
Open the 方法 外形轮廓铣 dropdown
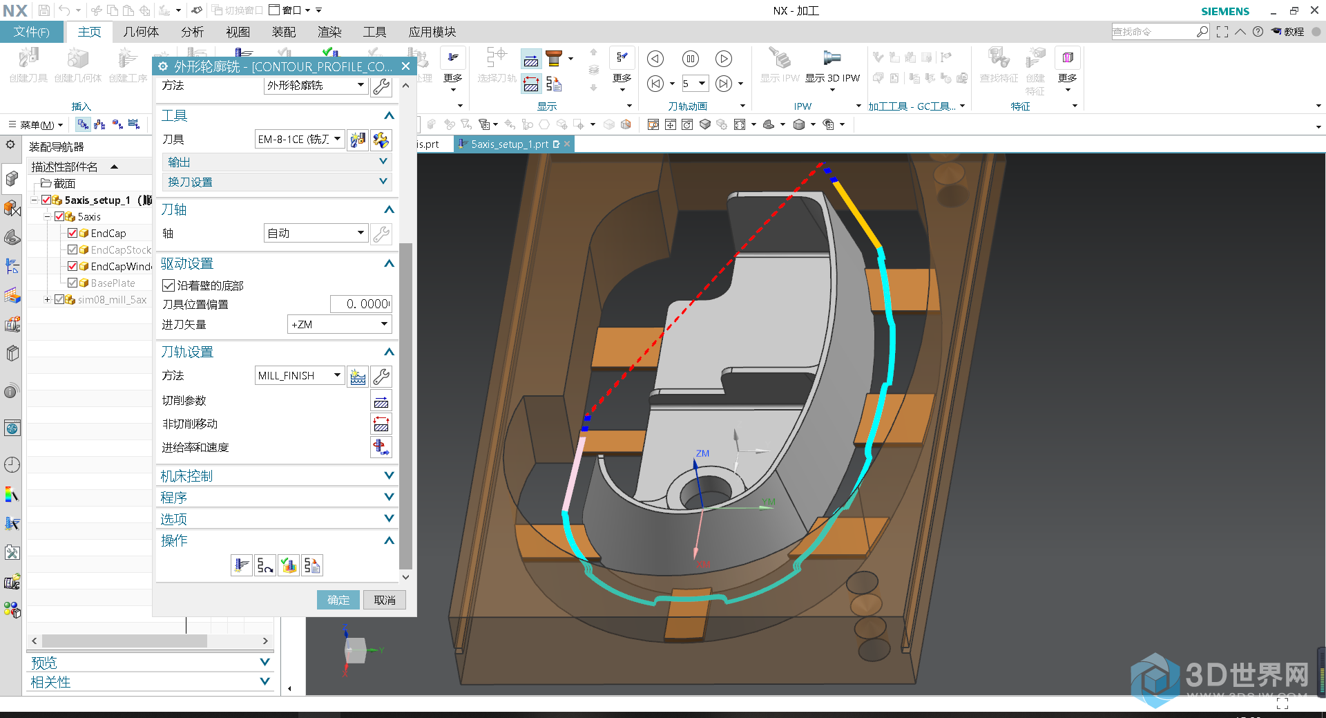[x=316, y=86]
